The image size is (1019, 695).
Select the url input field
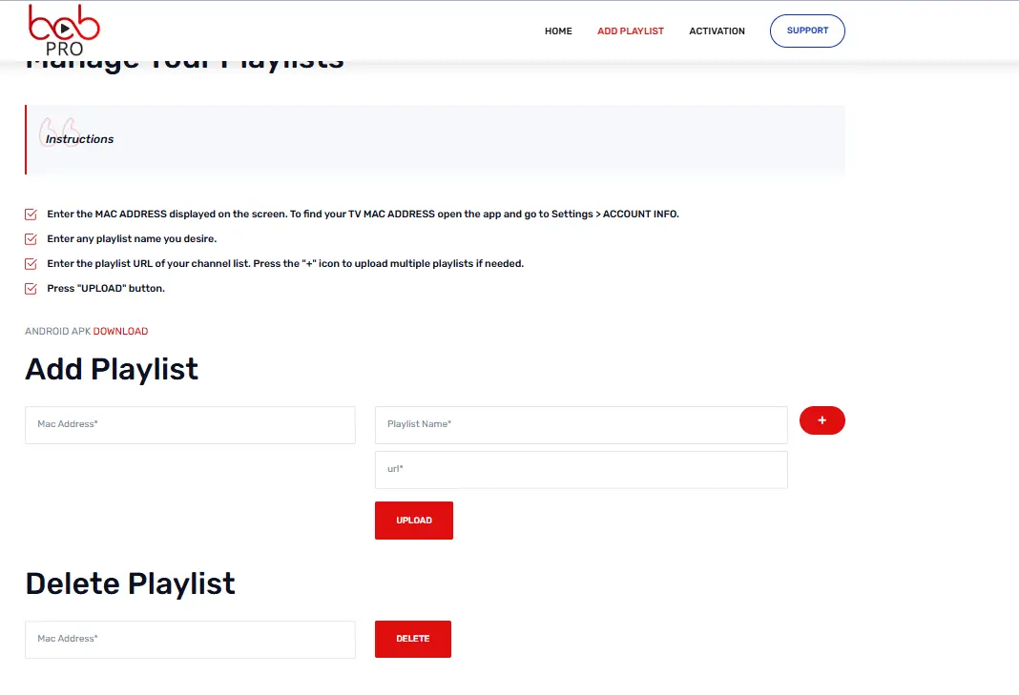[581, 470]
